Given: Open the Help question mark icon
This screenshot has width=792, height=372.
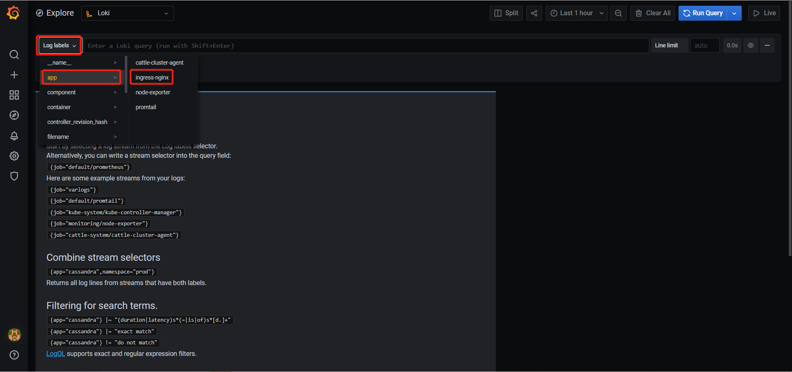Looking at the screenshot, I should (14, 355).
